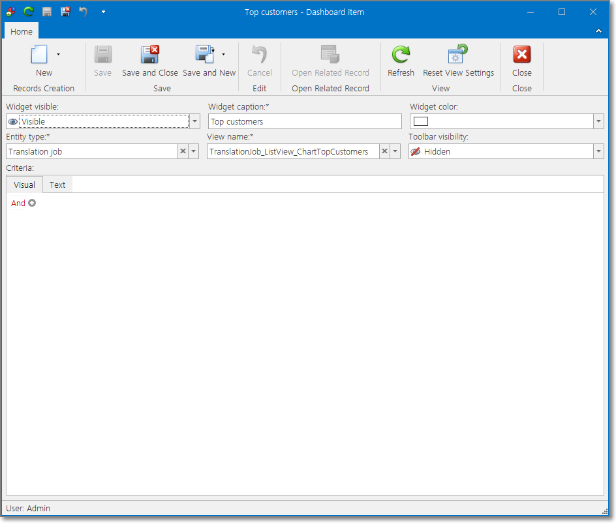Click the window resize grip icon

coord(605,511)
